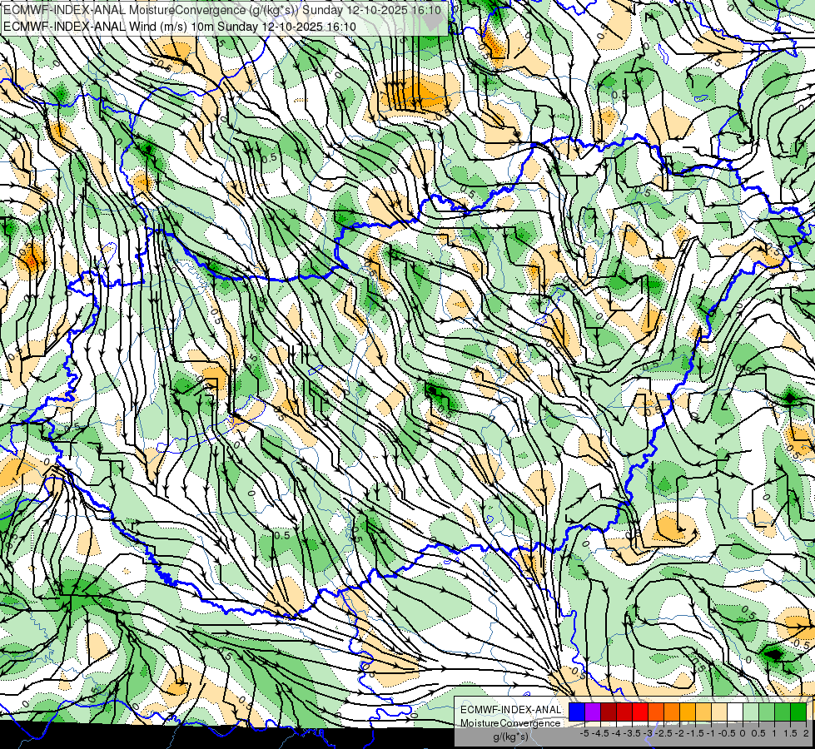The height and width of the screenshot is (749, 815).
Task: Choose the legend swatch between -2.5 and -2
Action: [x=672, y=712]
